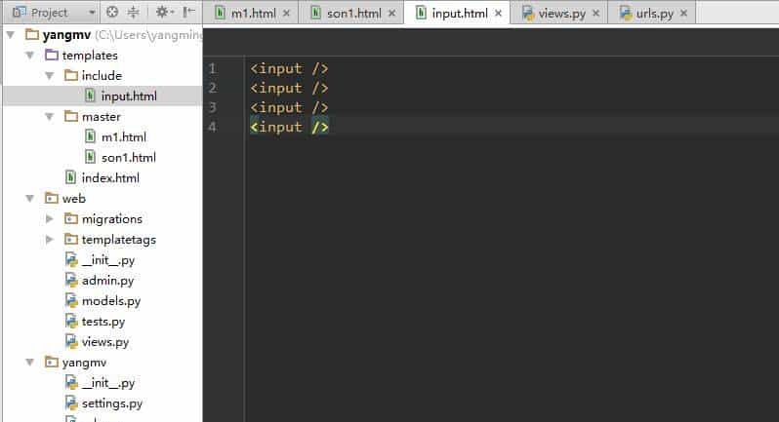779x422 pixels.
Task: Close the son1.html tab
Action: (x=391, y=14)
